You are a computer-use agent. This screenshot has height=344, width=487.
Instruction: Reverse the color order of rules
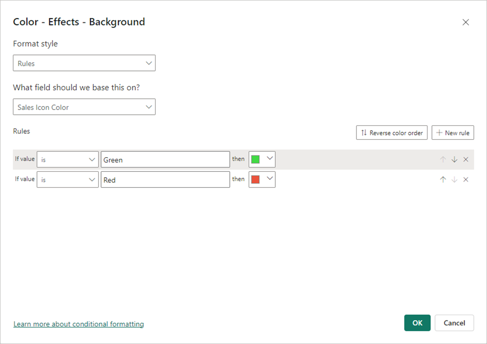[391, 133]
